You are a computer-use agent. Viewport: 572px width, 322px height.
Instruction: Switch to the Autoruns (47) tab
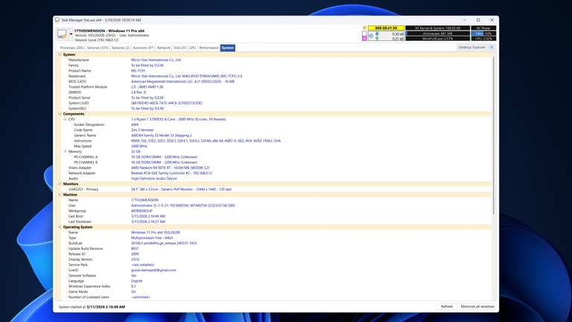coord(143,48)
